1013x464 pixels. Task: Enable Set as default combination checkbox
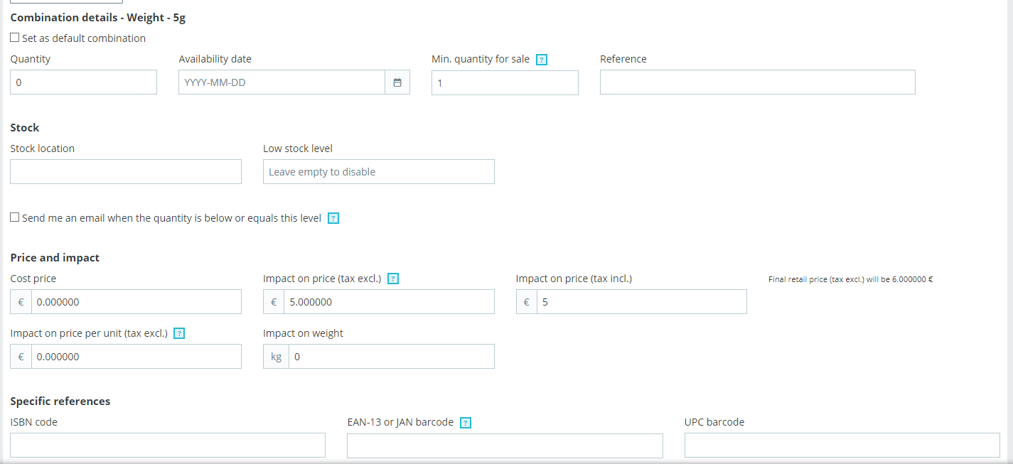click(15, 38)
